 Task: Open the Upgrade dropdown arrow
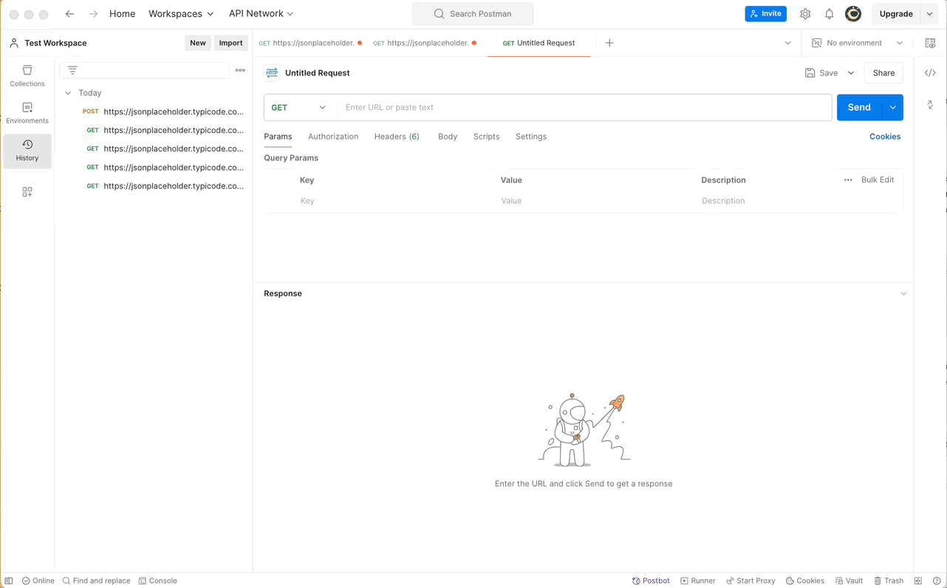(x=929, y=14)
